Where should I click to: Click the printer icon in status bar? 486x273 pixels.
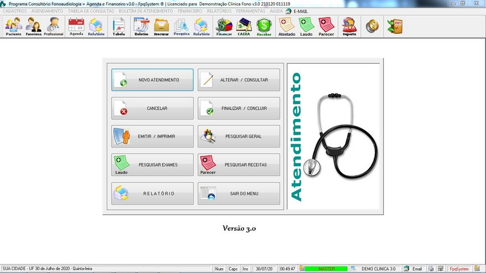click(431, 269)
